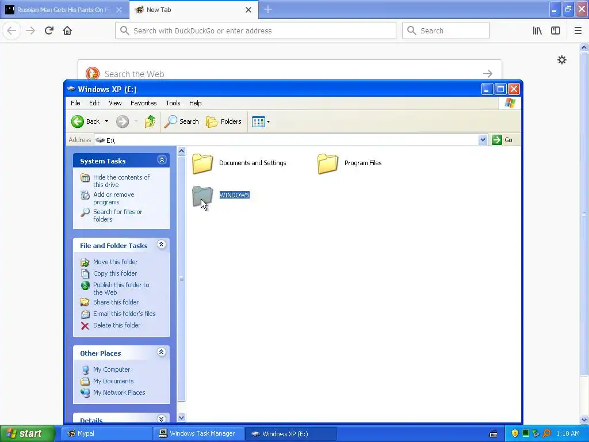Image resolution: width=589 pixels, height=442 pixels.
Task: Click the Task Manager CPU tray icon
Action: click(526, 433)
